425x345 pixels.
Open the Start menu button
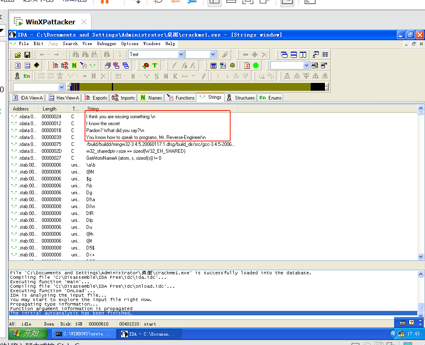pyautogui.click(x=28, y=333)
